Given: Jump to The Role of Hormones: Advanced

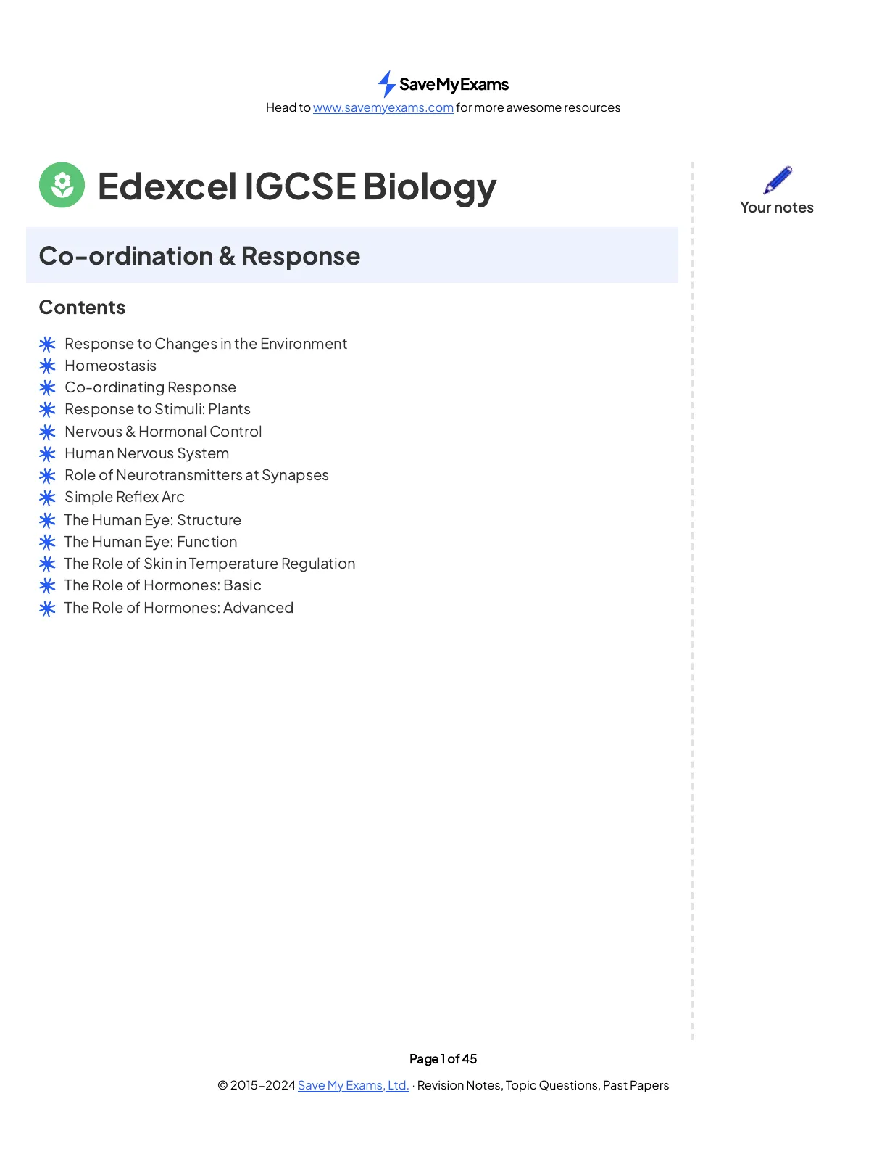Looking at the screenshot, I should (178, 608).
